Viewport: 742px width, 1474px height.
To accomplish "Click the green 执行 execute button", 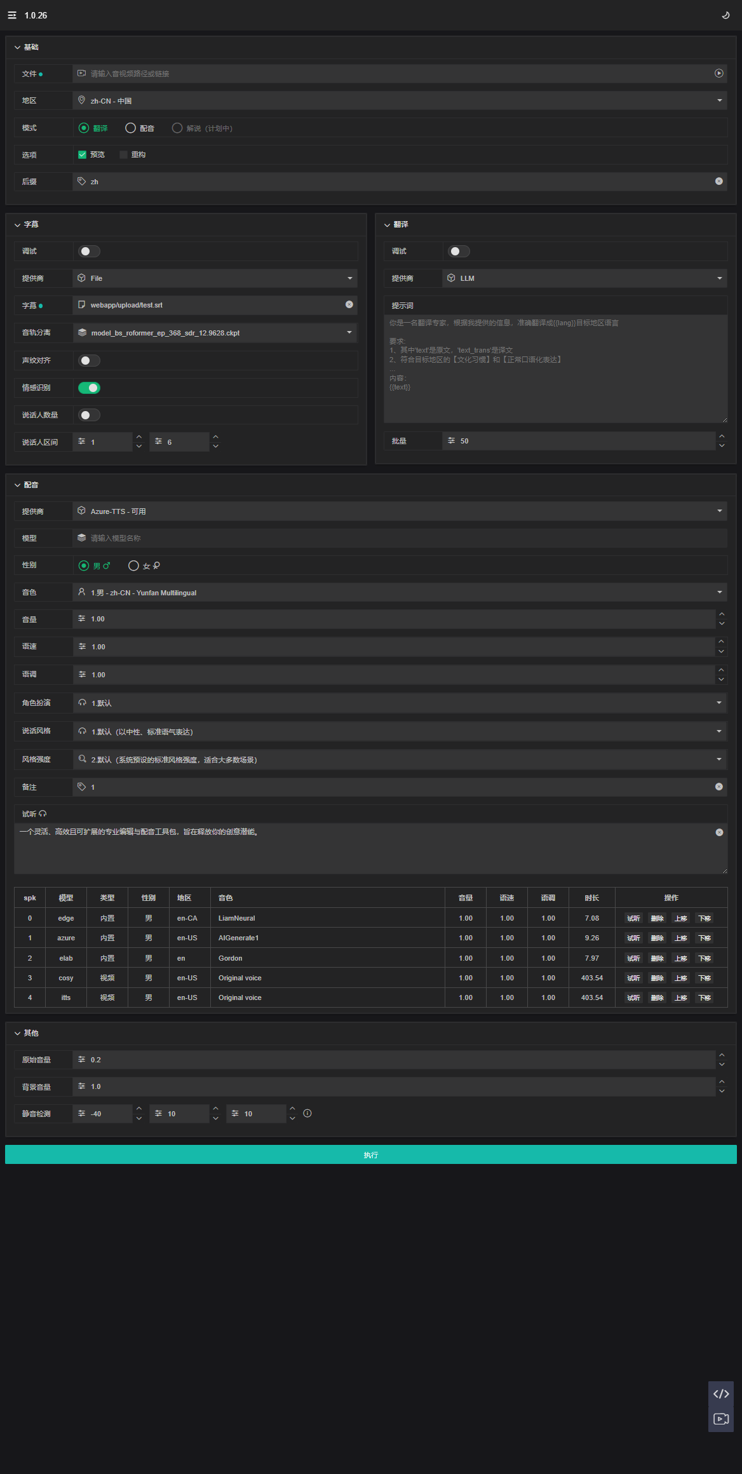I will (371, 1154).
